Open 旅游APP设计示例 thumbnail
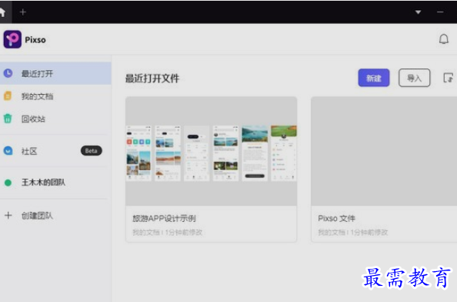 [212, 151]
